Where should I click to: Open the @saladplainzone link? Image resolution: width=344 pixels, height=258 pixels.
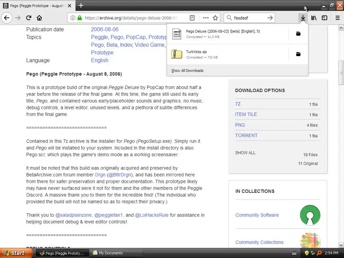(x=74, y=215)
